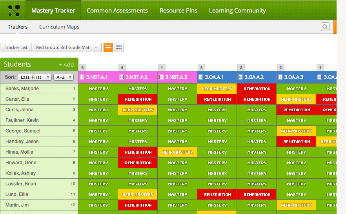Image resolution: width=346 pixels, height=214 pixels.
Task: Open the assessment icon beside 3.OA.A.2
Action: tap(240, 77)
